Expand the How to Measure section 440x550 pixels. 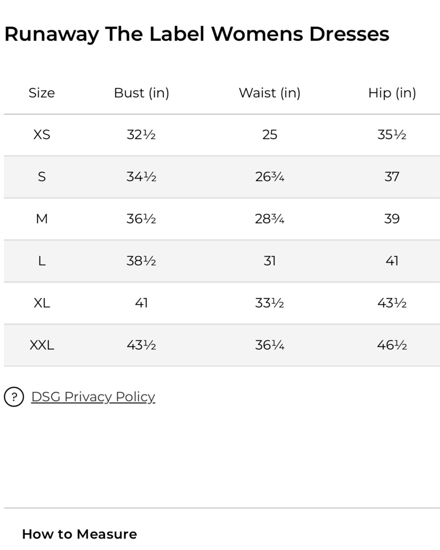80,534
